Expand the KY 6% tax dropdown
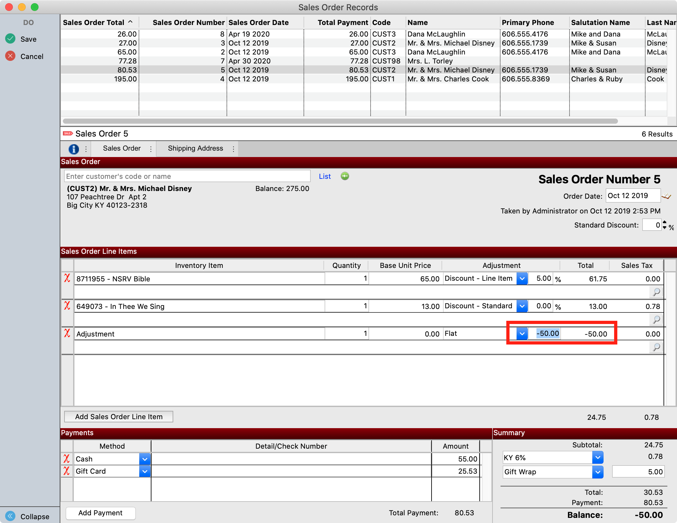Image resolution: width=677 pixels, height=523 pixels. coord(597,458)
